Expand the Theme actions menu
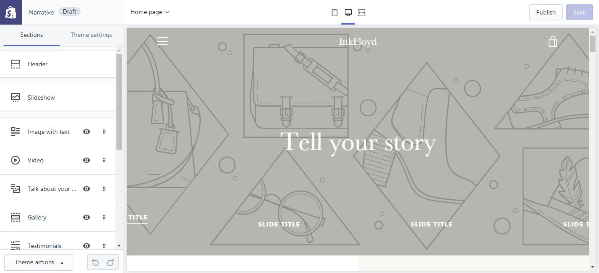The image size is (599, 273). pyautogui.click(x=39, y=262)
